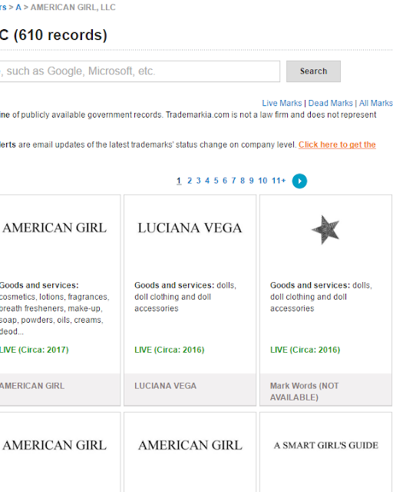Go to results page 9
The height and width of the screenshot is (492, 393).
[x=251, y=181]
